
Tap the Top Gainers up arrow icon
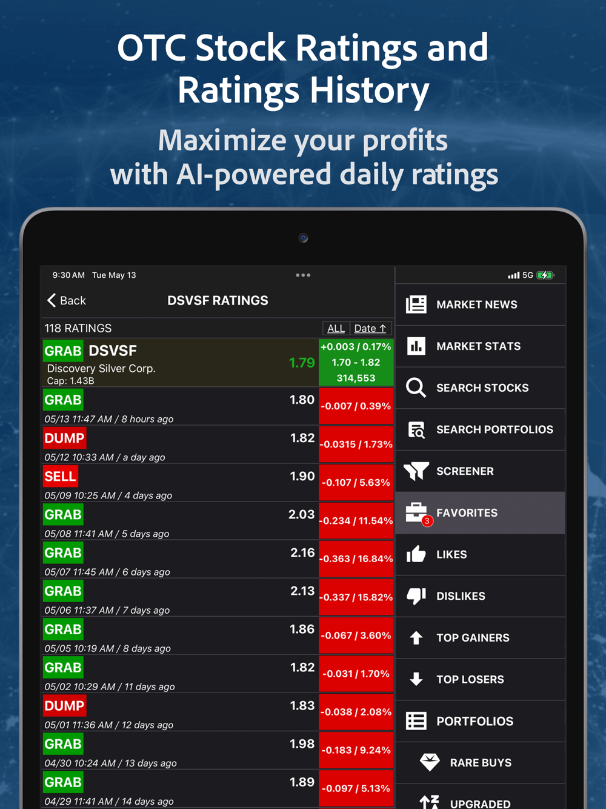click(x=416, y=638)
